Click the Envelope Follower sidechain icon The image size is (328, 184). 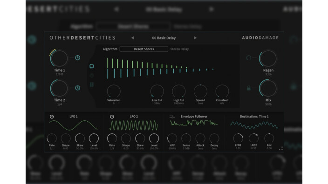(172, 117)
